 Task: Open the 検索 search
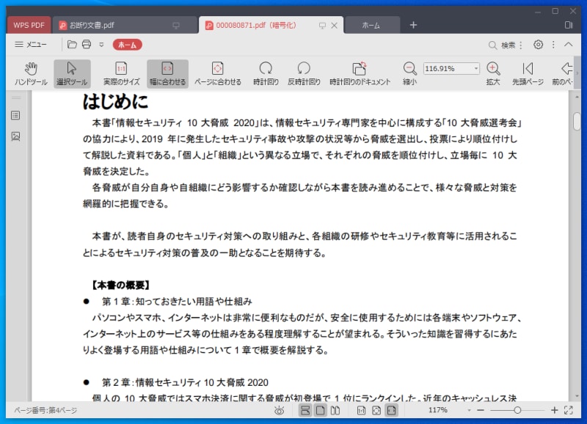(502, 45)
